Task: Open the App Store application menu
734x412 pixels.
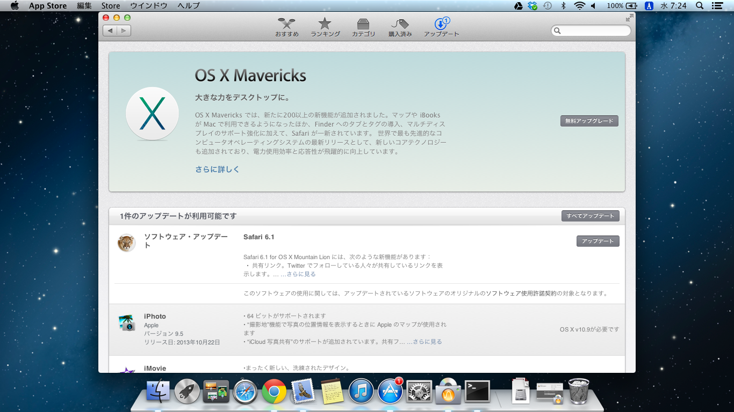Action: click(x=48, y=6)
